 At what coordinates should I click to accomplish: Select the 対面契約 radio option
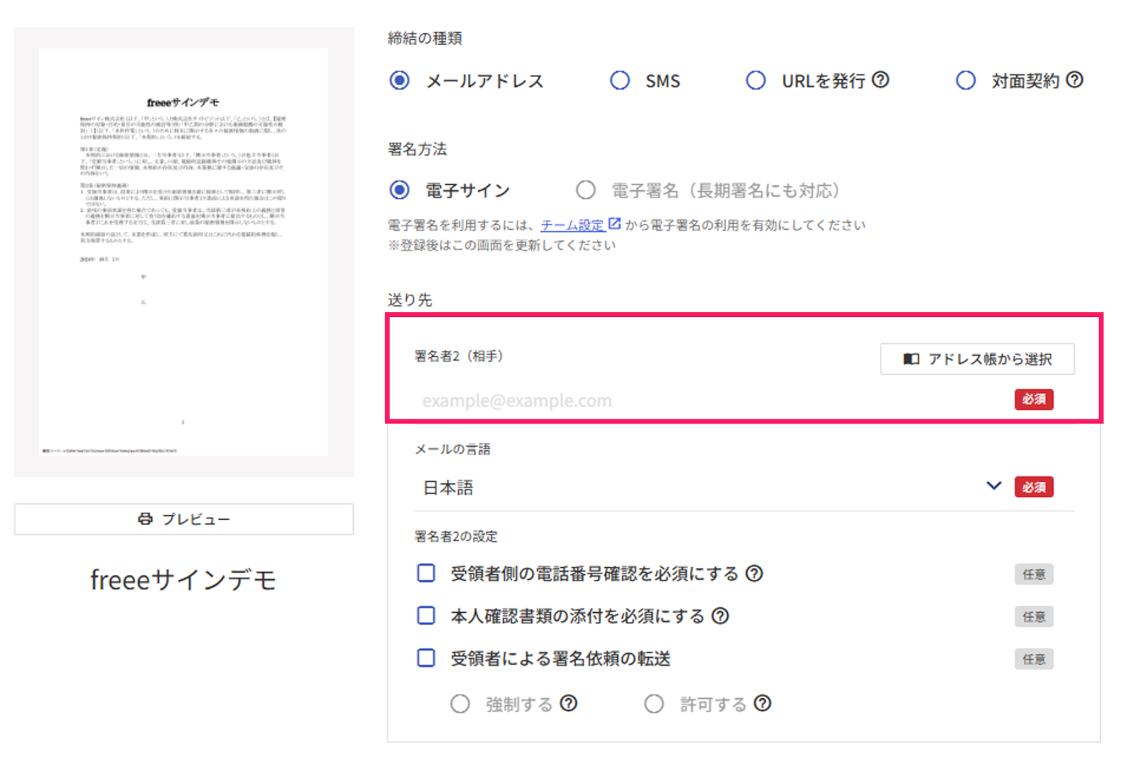point(965,81)
